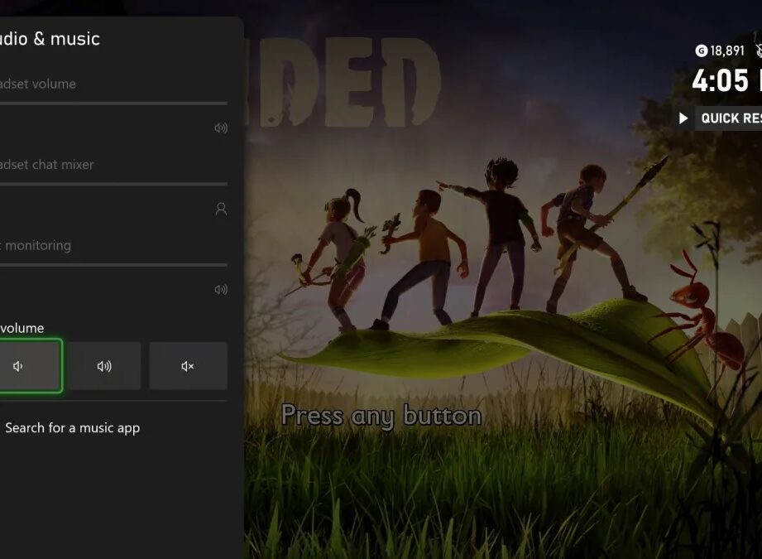This screenshot has height=559, width=762.
Task: Click the loud speaker icon under mic monitoring
Action: (x=221, y=290)
